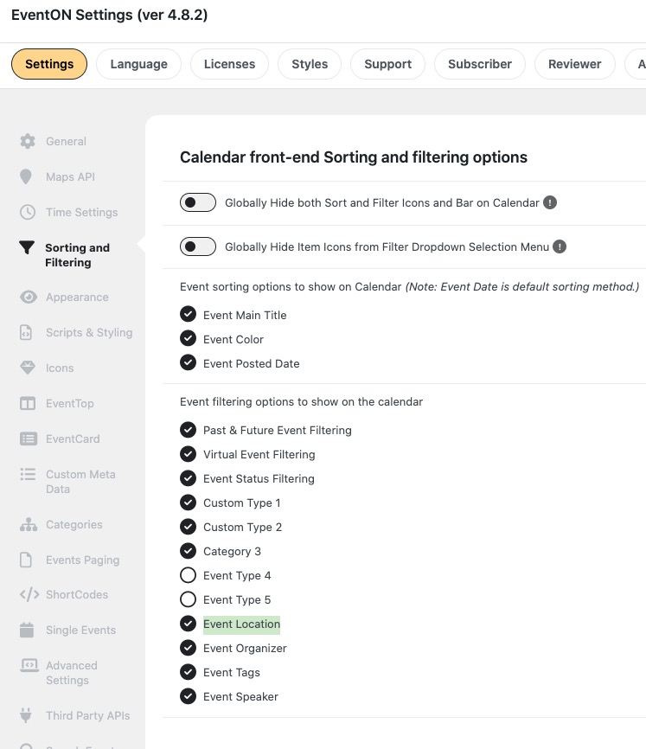Toggle Globally Hide Item Icons from Filter Dropdown
The width and height of the screenshot is (646, 749).
tap(198, 246)
